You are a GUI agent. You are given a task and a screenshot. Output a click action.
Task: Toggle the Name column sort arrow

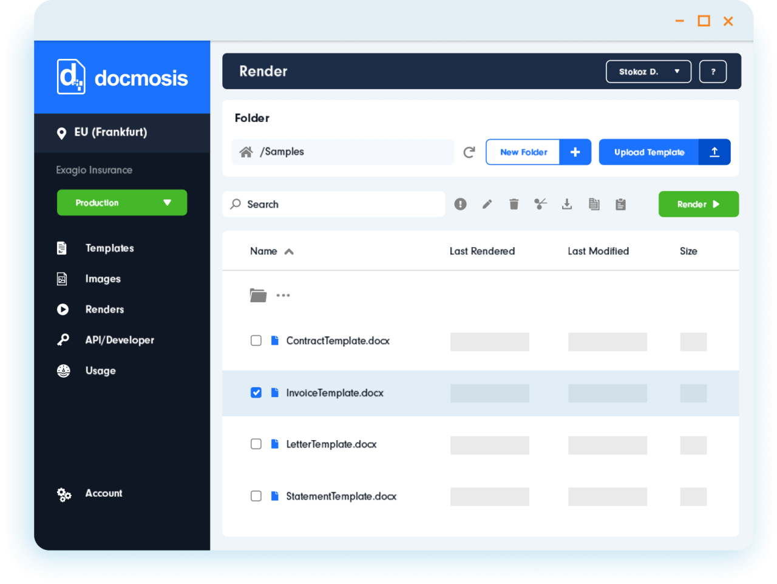pos(289,251)
